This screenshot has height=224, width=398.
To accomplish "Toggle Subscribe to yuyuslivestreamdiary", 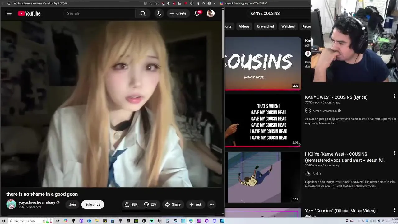I will coord(93,204).
